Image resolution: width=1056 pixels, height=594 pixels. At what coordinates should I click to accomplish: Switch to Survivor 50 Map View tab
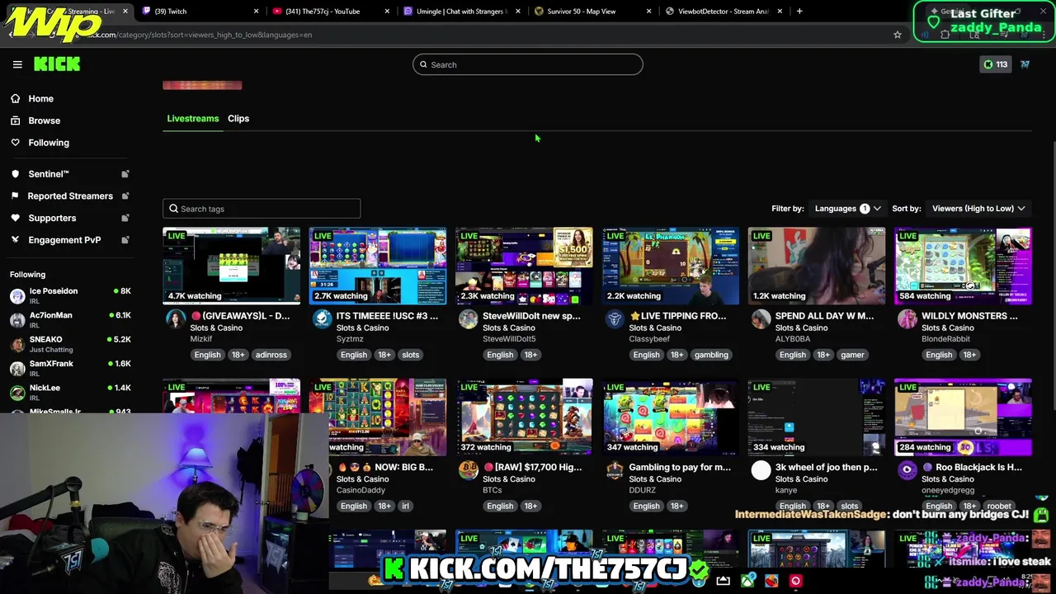[594, 12]
